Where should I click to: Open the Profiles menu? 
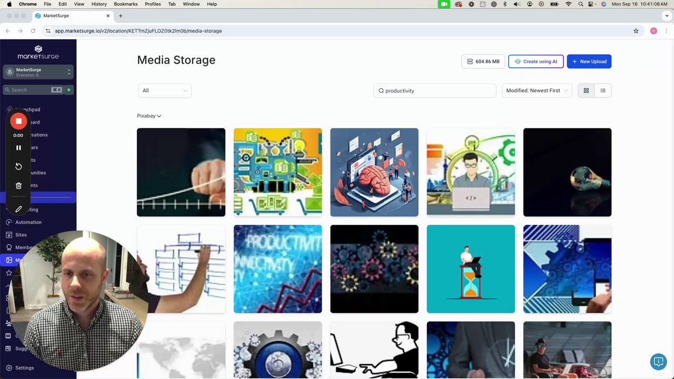(153, 4)
